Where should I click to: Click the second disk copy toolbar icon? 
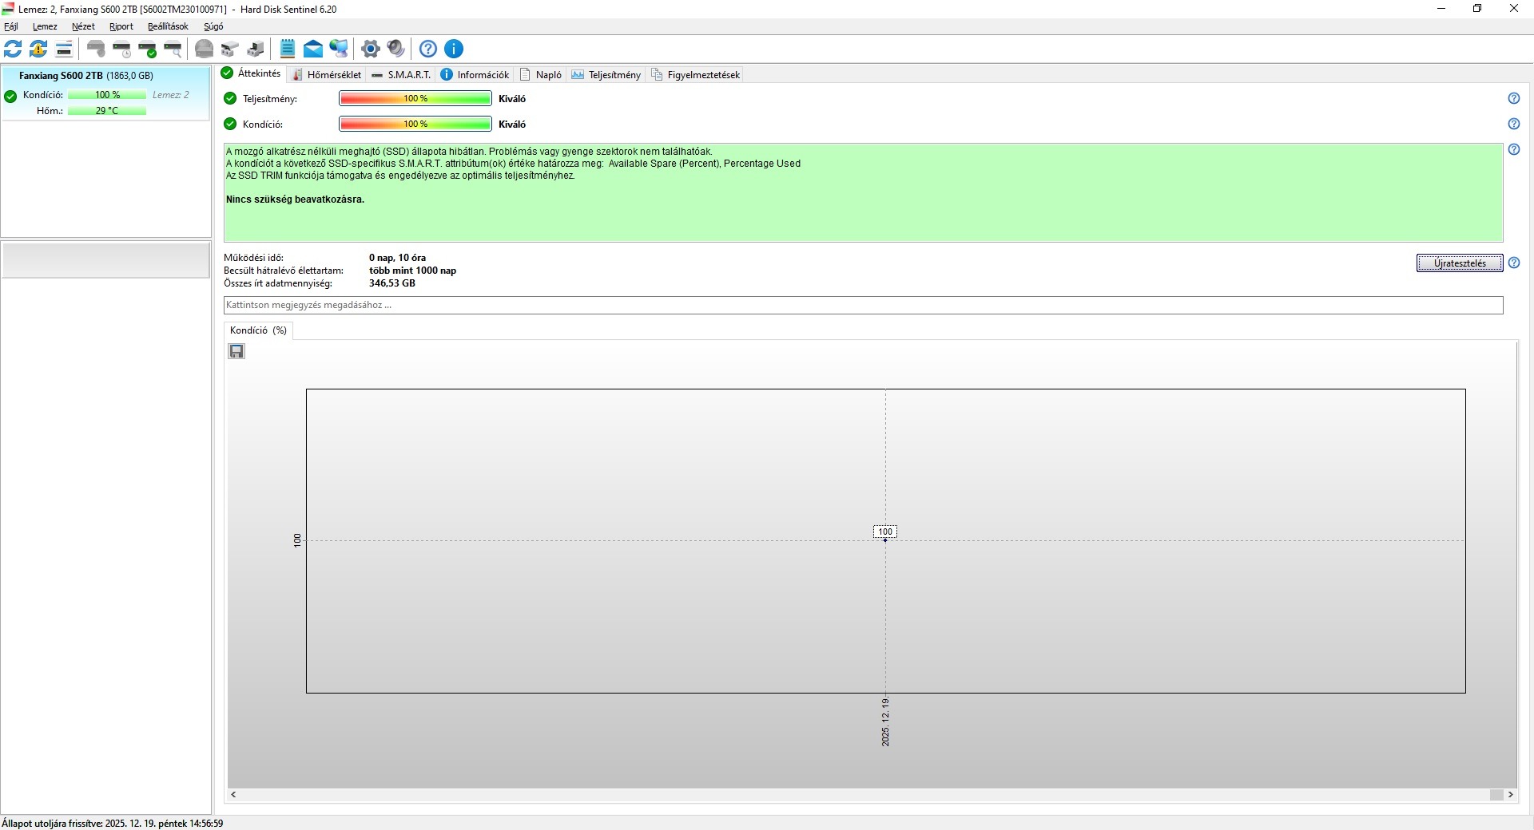click(x=256, y=49)
